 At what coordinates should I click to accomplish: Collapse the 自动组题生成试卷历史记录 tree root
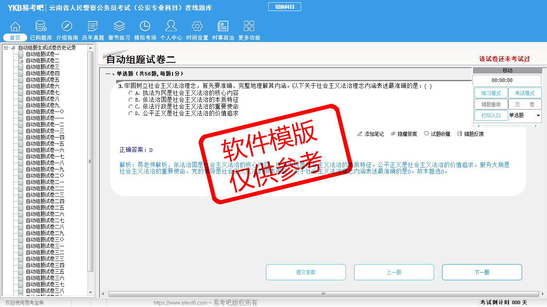coord(6,48)
